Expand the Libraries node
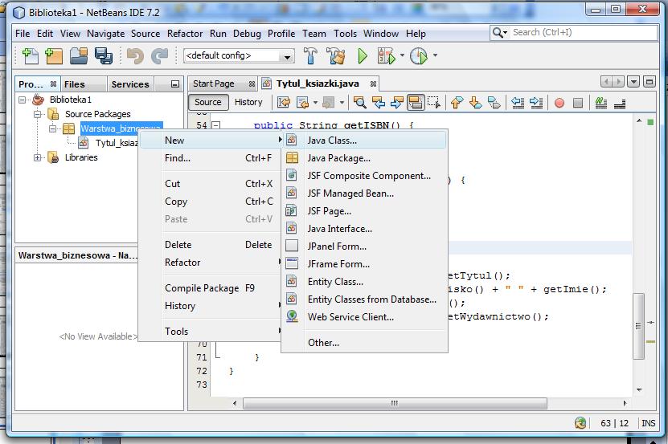The width and height of the screenshot is (668, 444). [x=38, y=158]
